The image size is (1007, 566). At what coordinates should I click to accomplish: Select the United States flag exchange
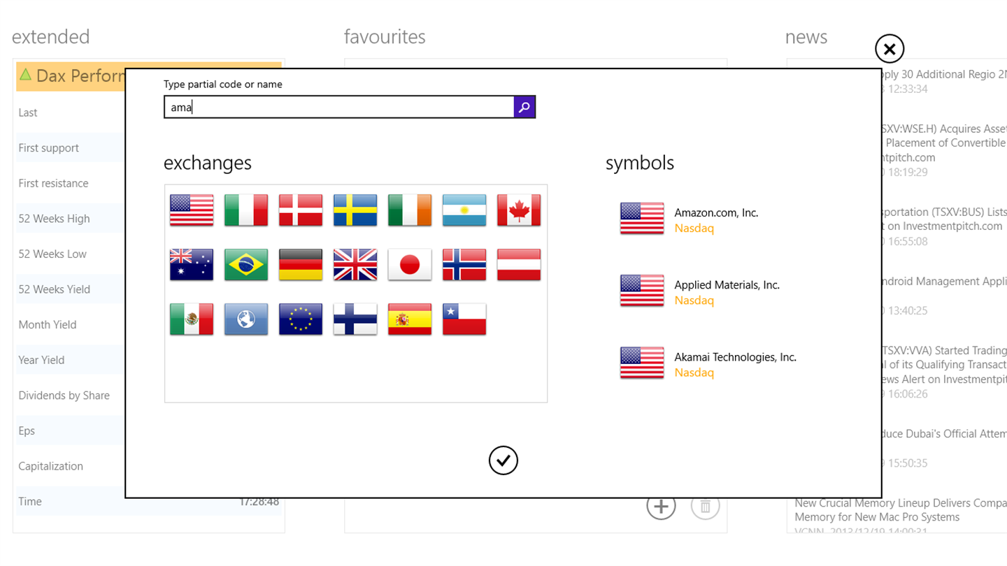click(192, 210)
